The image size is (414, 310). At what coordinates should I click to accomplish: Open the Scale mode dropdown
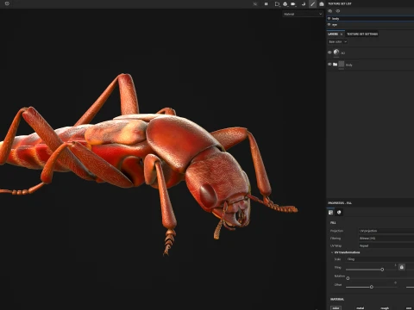(380, 259)
